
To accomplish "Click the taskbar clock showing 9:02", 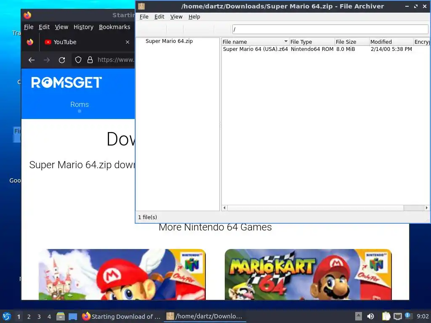I will click(423, 316).
